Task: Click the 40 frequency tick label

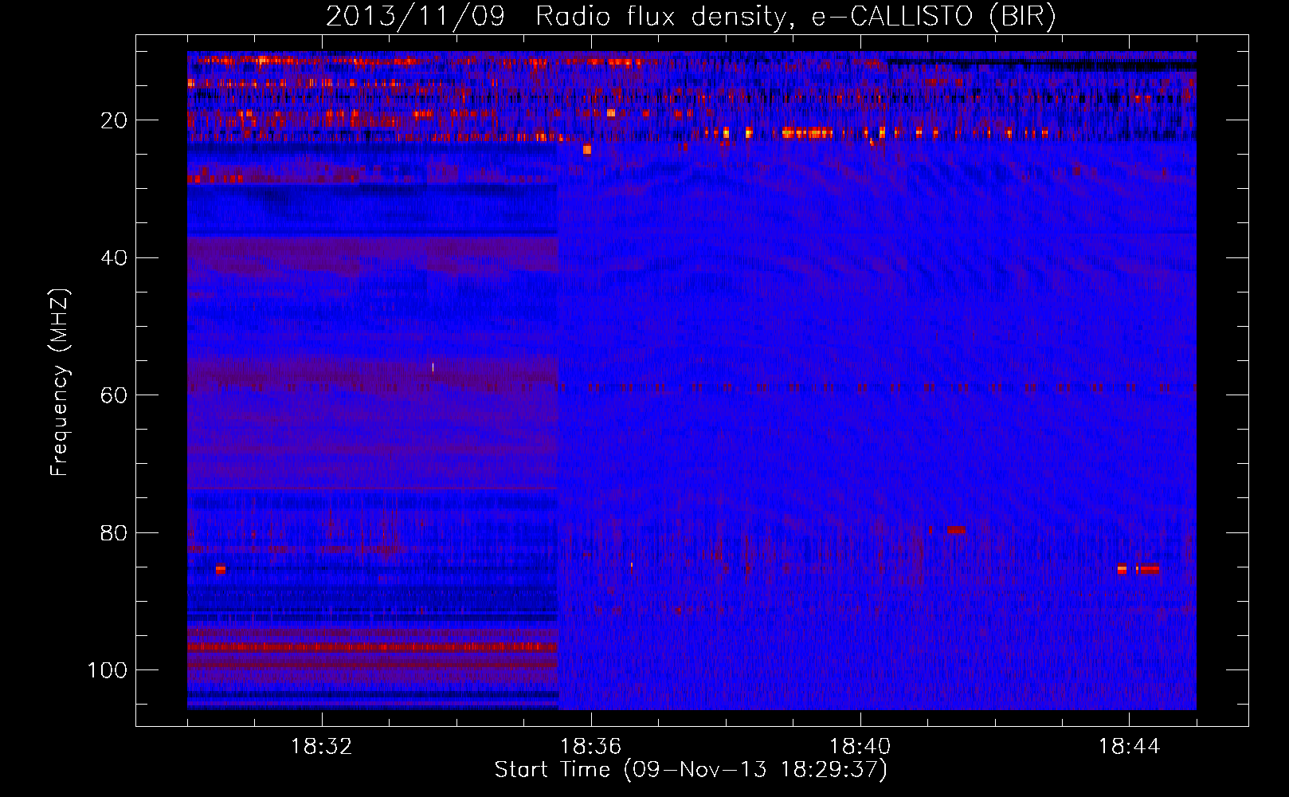Action: (x=114, y=258)
